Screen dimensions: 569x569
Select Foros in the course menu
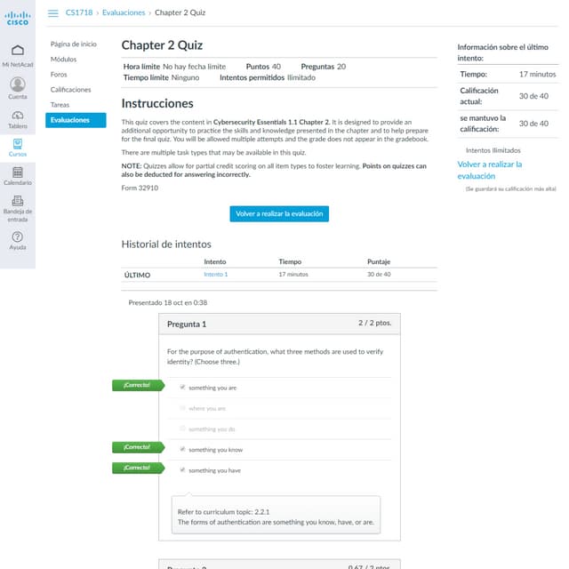(59, 75)
